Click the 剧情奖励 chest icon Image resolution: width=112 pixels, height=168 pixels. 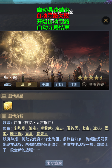pos(4,96)
